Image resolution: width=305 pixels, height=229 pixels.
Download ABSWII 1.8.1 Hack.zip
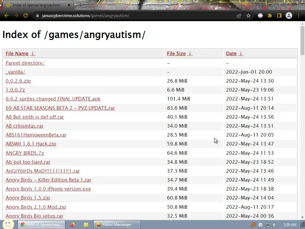[31, 144]
